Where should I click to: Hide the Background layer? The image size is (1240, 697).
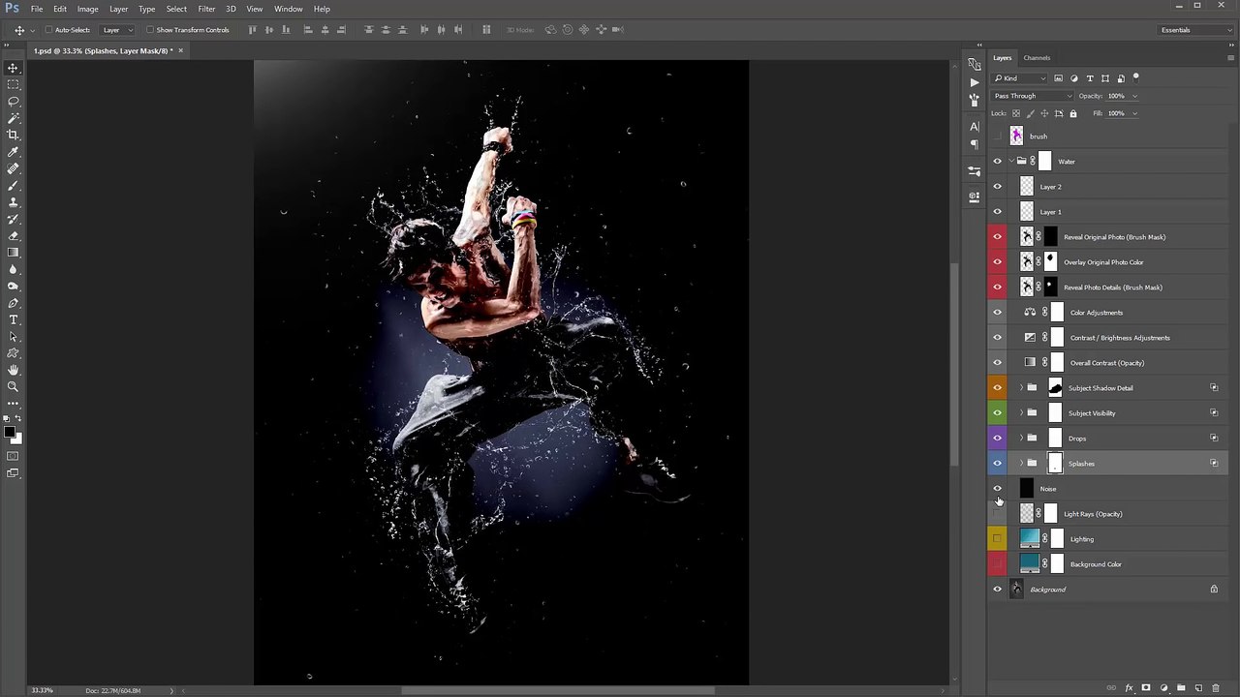pos(998,590)
